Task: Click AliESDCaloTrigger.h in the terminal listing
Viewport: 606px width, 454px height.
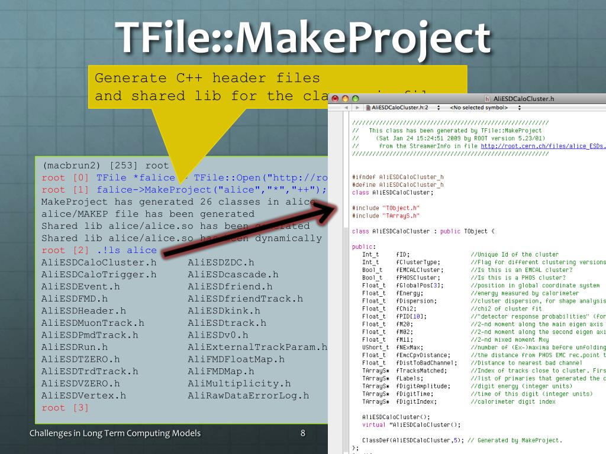Action: coord(99,274)
